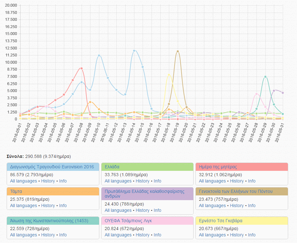Click the red peak point on 2016-05-08
The image size is (297, 243).
[82, 68]
